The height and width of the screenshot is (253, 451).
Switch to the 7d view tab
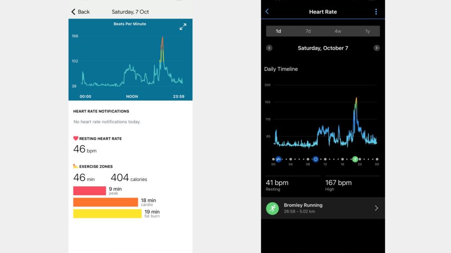point(308,31)
